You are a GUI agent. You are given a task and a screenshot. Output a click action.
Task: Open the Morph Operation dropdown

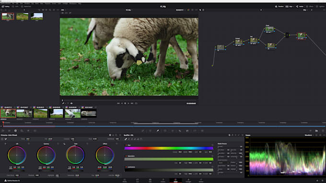click(223, 162)
